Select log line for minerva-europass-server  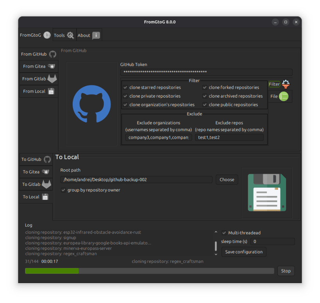(x=69, y=248)
